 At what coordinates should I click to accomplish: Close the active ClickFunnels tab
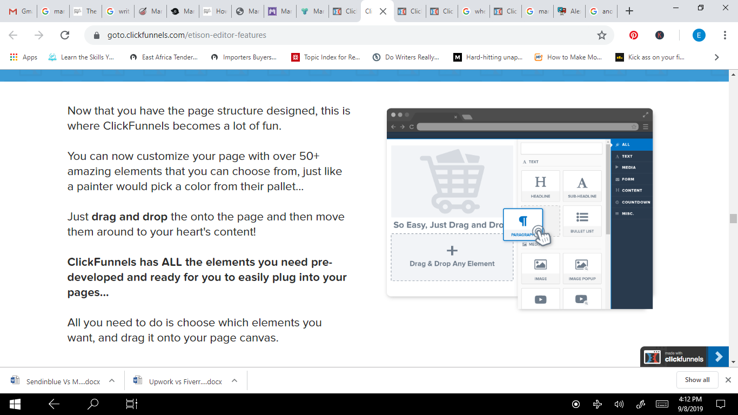click(x=383, y=11)
